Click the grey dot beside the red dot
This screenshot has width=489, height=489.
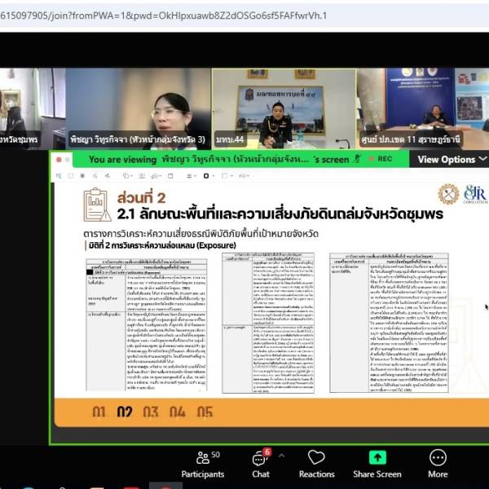pyautogui.click(x=68, y=160)
